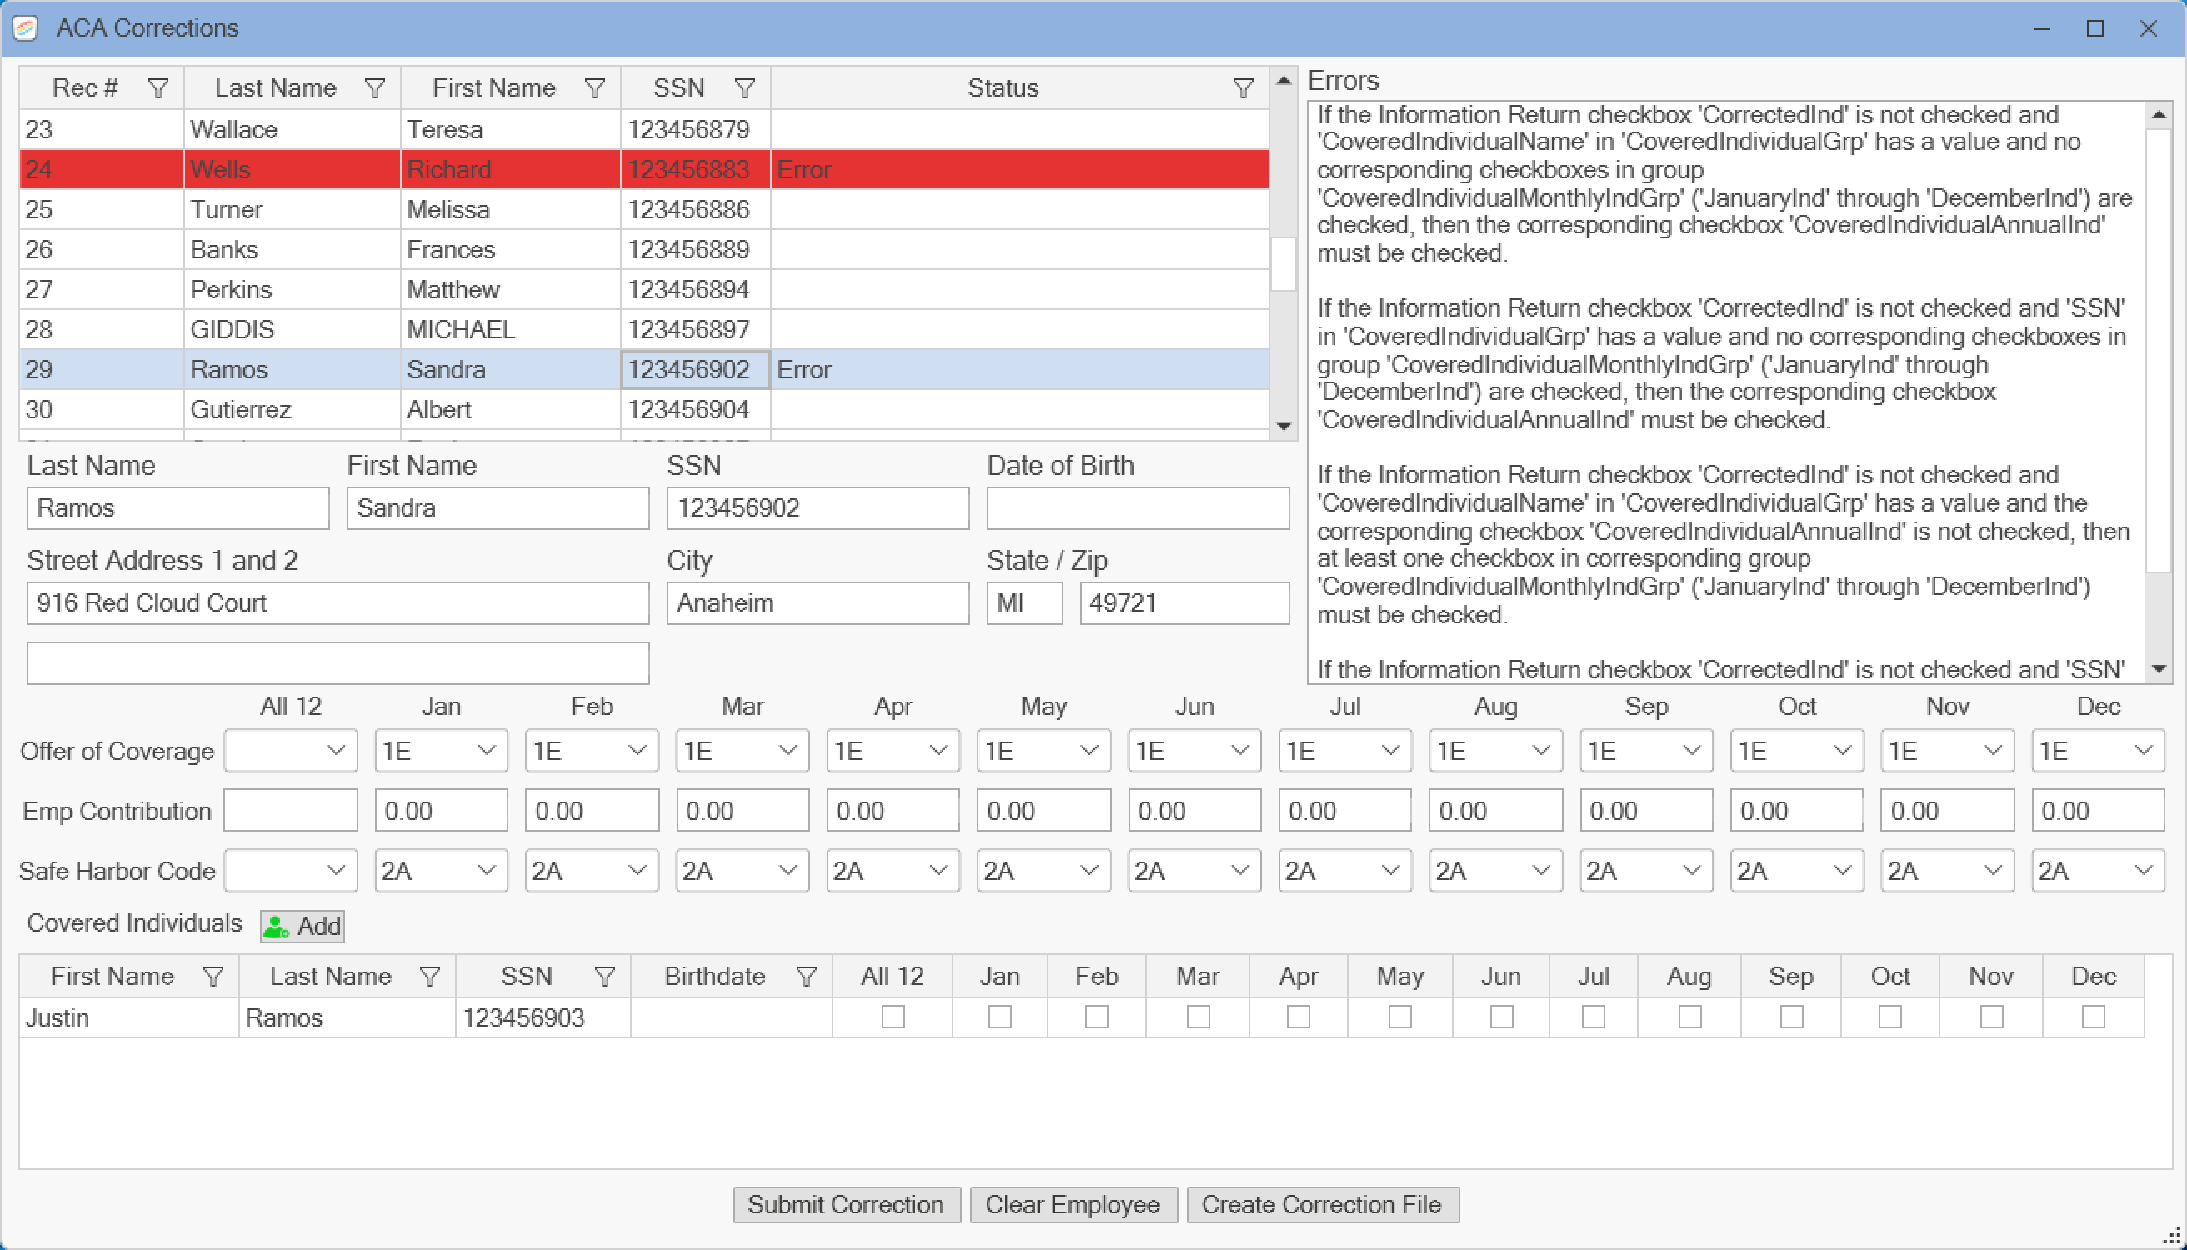Screen dimensions: 2187x1250
Task: Open Offer of Coverage Jun dropdown
Action: click(x=1194, y=751)
